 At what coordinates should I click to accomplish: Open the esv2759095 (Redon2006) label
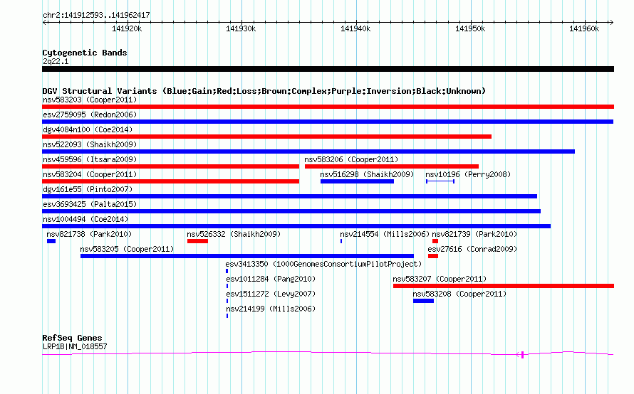tap(90, 115)
